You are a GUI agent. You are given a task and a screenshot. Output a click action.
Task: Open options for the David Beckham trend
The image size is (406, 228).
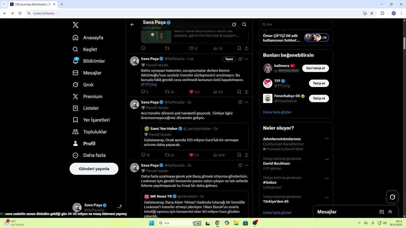pos(327,159)
